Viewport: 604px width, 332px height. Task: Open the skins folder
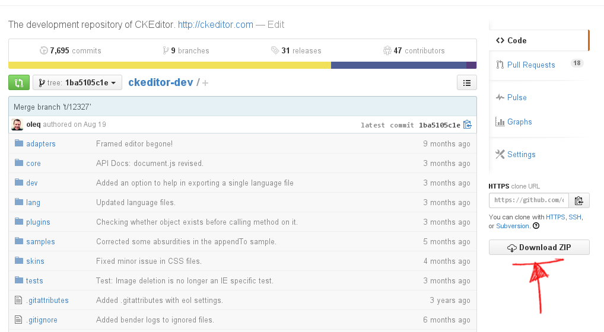(x=35, y=261)
